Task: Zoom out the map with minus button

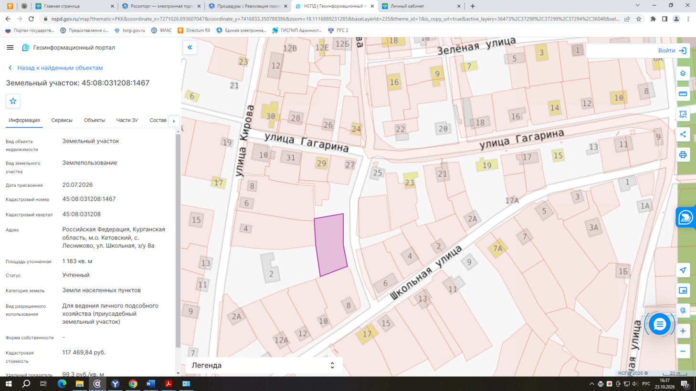Action: (683, 351)
